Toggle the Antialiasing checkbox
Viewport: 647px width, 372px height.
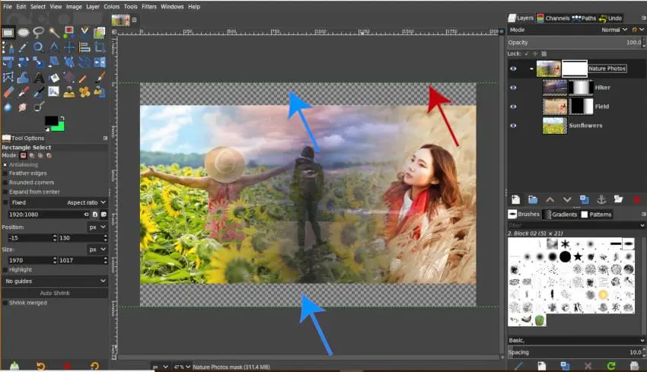5,164
